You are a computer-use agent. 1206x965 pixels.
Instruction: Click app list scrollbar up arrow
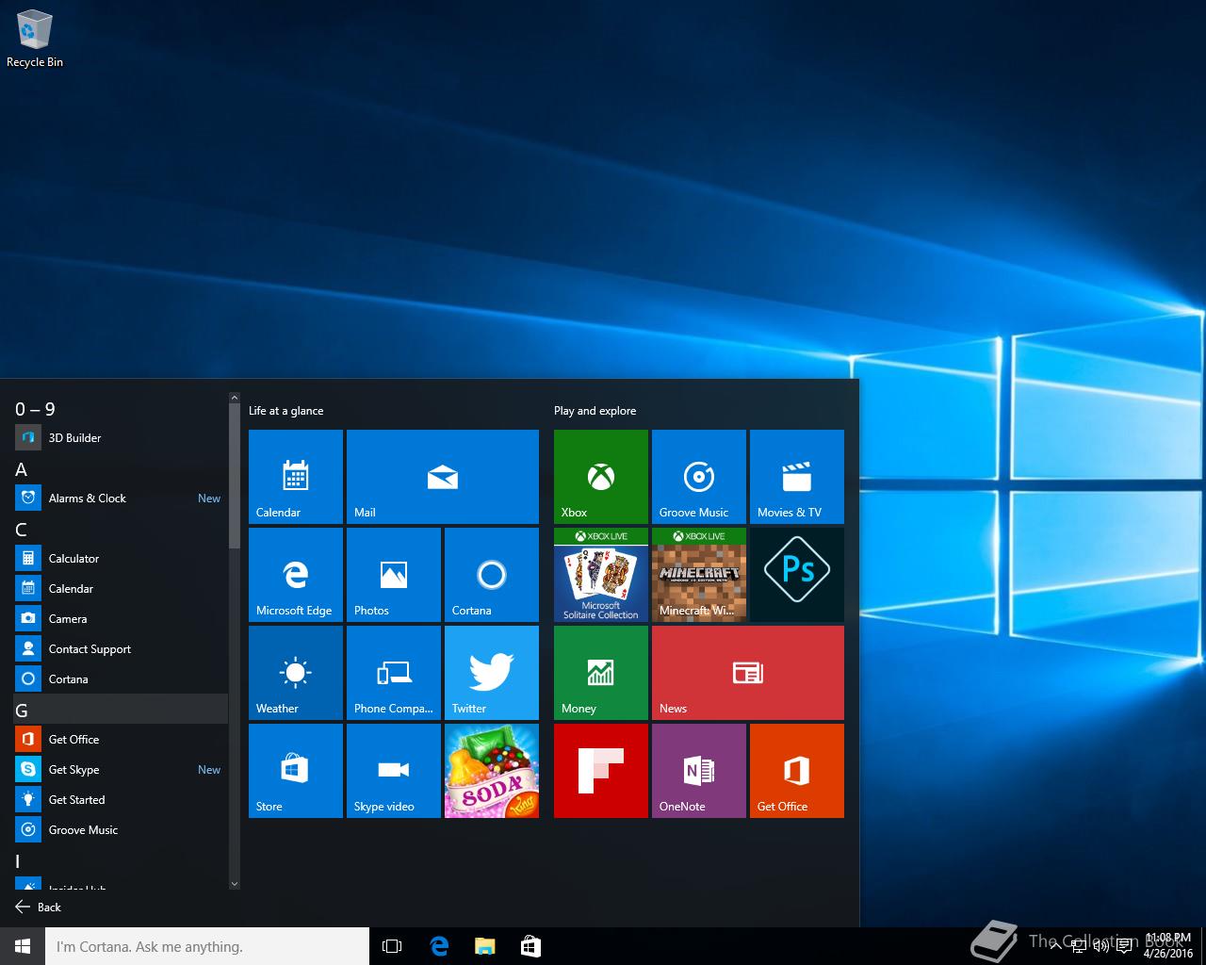pos(235,399)
